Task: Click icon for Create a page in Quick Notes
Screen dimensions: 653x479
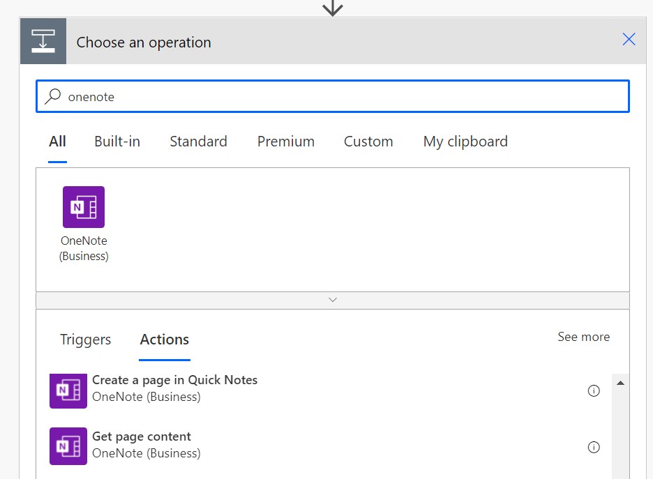Action: click(68, 390)
